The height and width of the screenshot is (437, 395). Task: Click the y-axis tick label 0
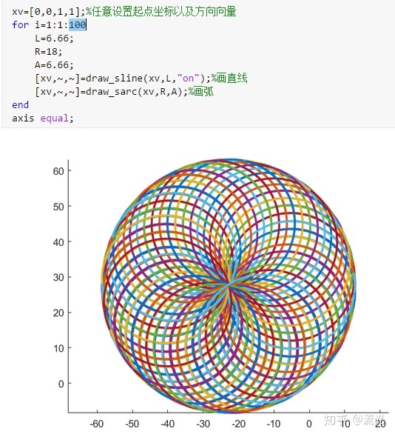[x=61, y=384]
